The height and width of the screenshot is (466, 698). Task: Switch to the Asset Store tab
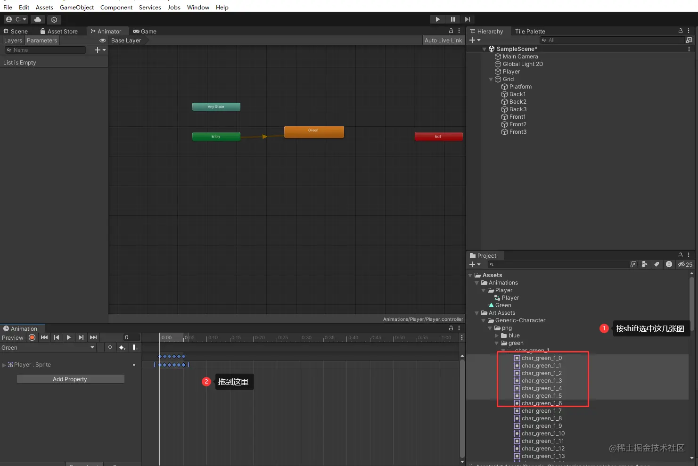[x=59, y=31]
